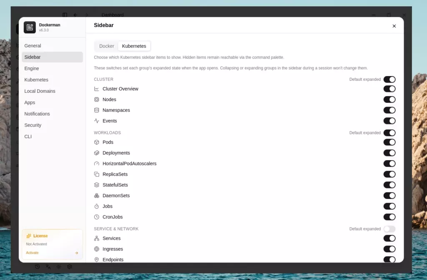Select the Kubernetes tab under Sidebar
This screenshot has height=280, width=427.
[134, 46]
